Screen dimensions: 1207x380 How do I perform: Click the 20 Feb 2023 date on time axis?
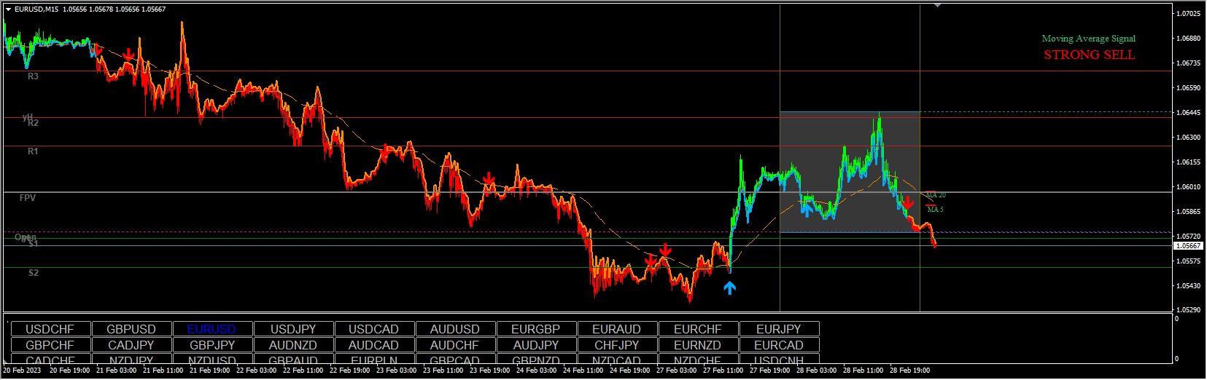pyautogui.click(x=23, y=371)
